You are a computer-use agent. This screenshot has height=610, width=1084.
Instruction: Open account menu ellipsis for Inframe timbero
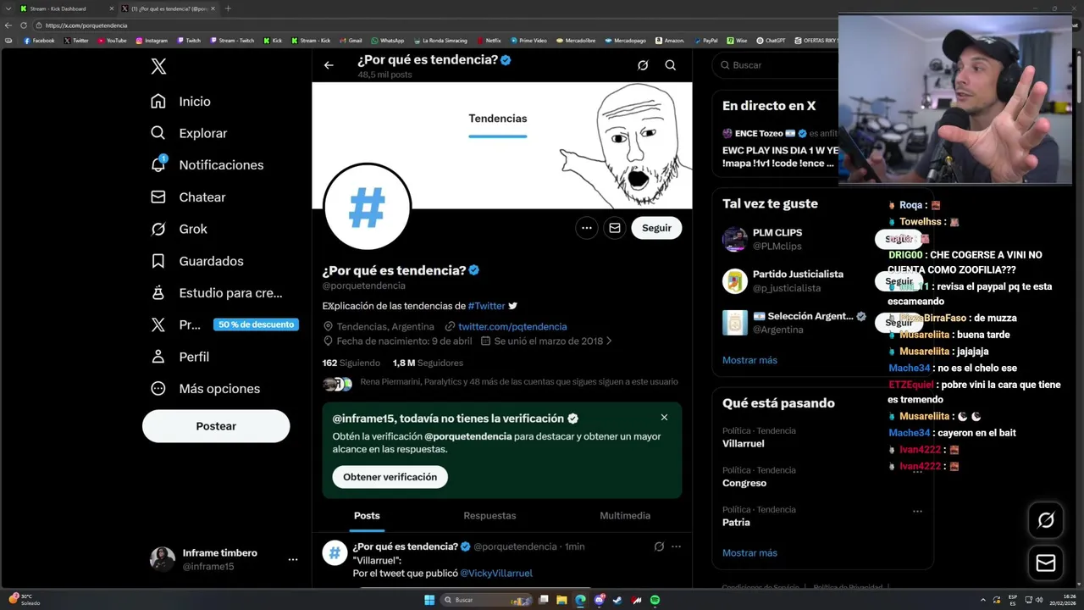click(x=292, y=560)
